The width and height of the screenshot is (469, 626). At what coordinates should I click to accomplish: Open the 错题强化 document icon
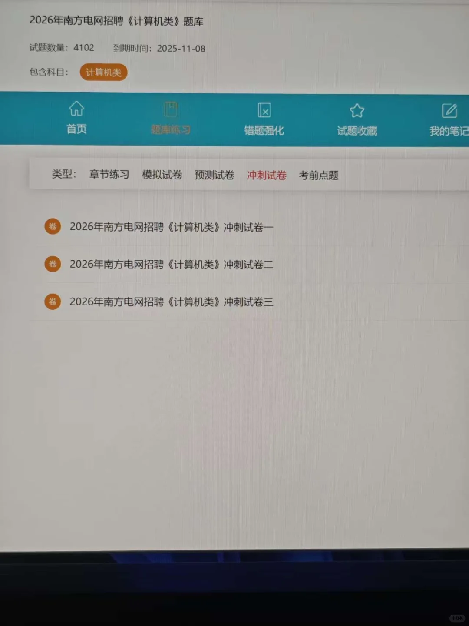click(x=264, y=110)
